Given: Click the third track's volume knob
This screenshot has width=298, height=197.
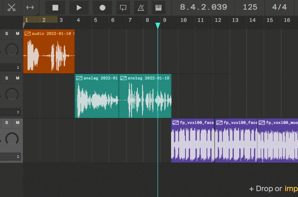Looking at the screenshot, I should (12, 139).
